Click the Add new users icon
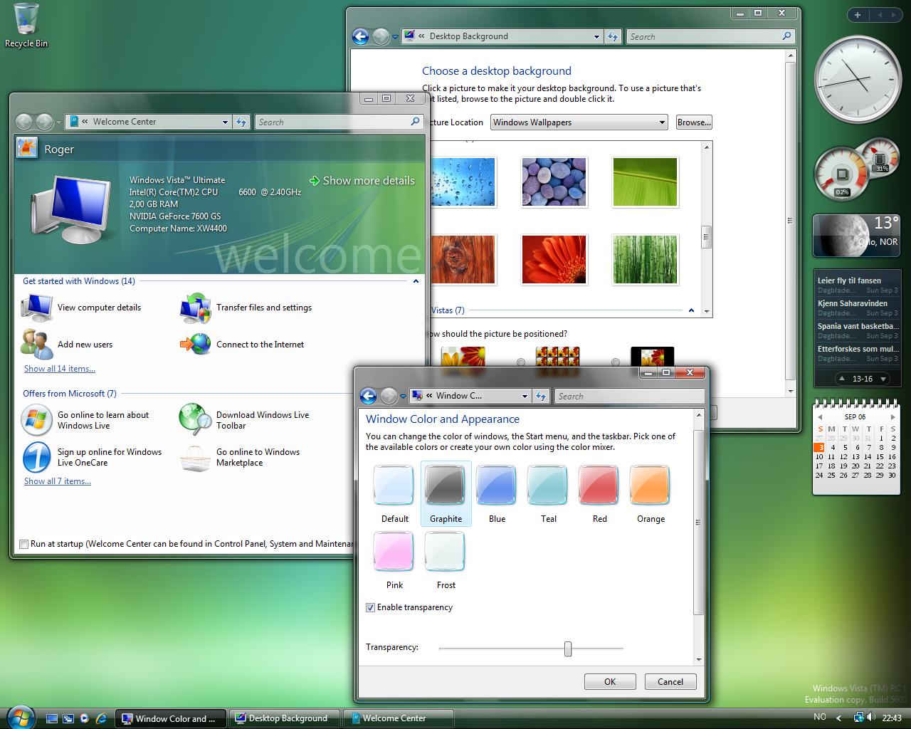The width and height of the screenshot is (911, 729). (x=36, y=345)
